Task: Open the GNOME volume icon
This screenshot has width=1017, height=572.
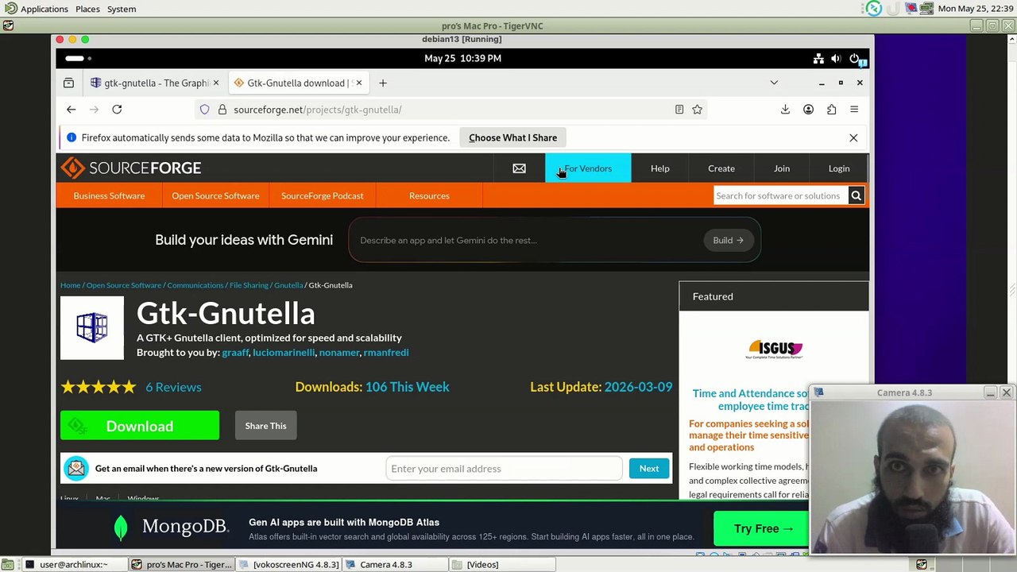Action: click(836, 58)
